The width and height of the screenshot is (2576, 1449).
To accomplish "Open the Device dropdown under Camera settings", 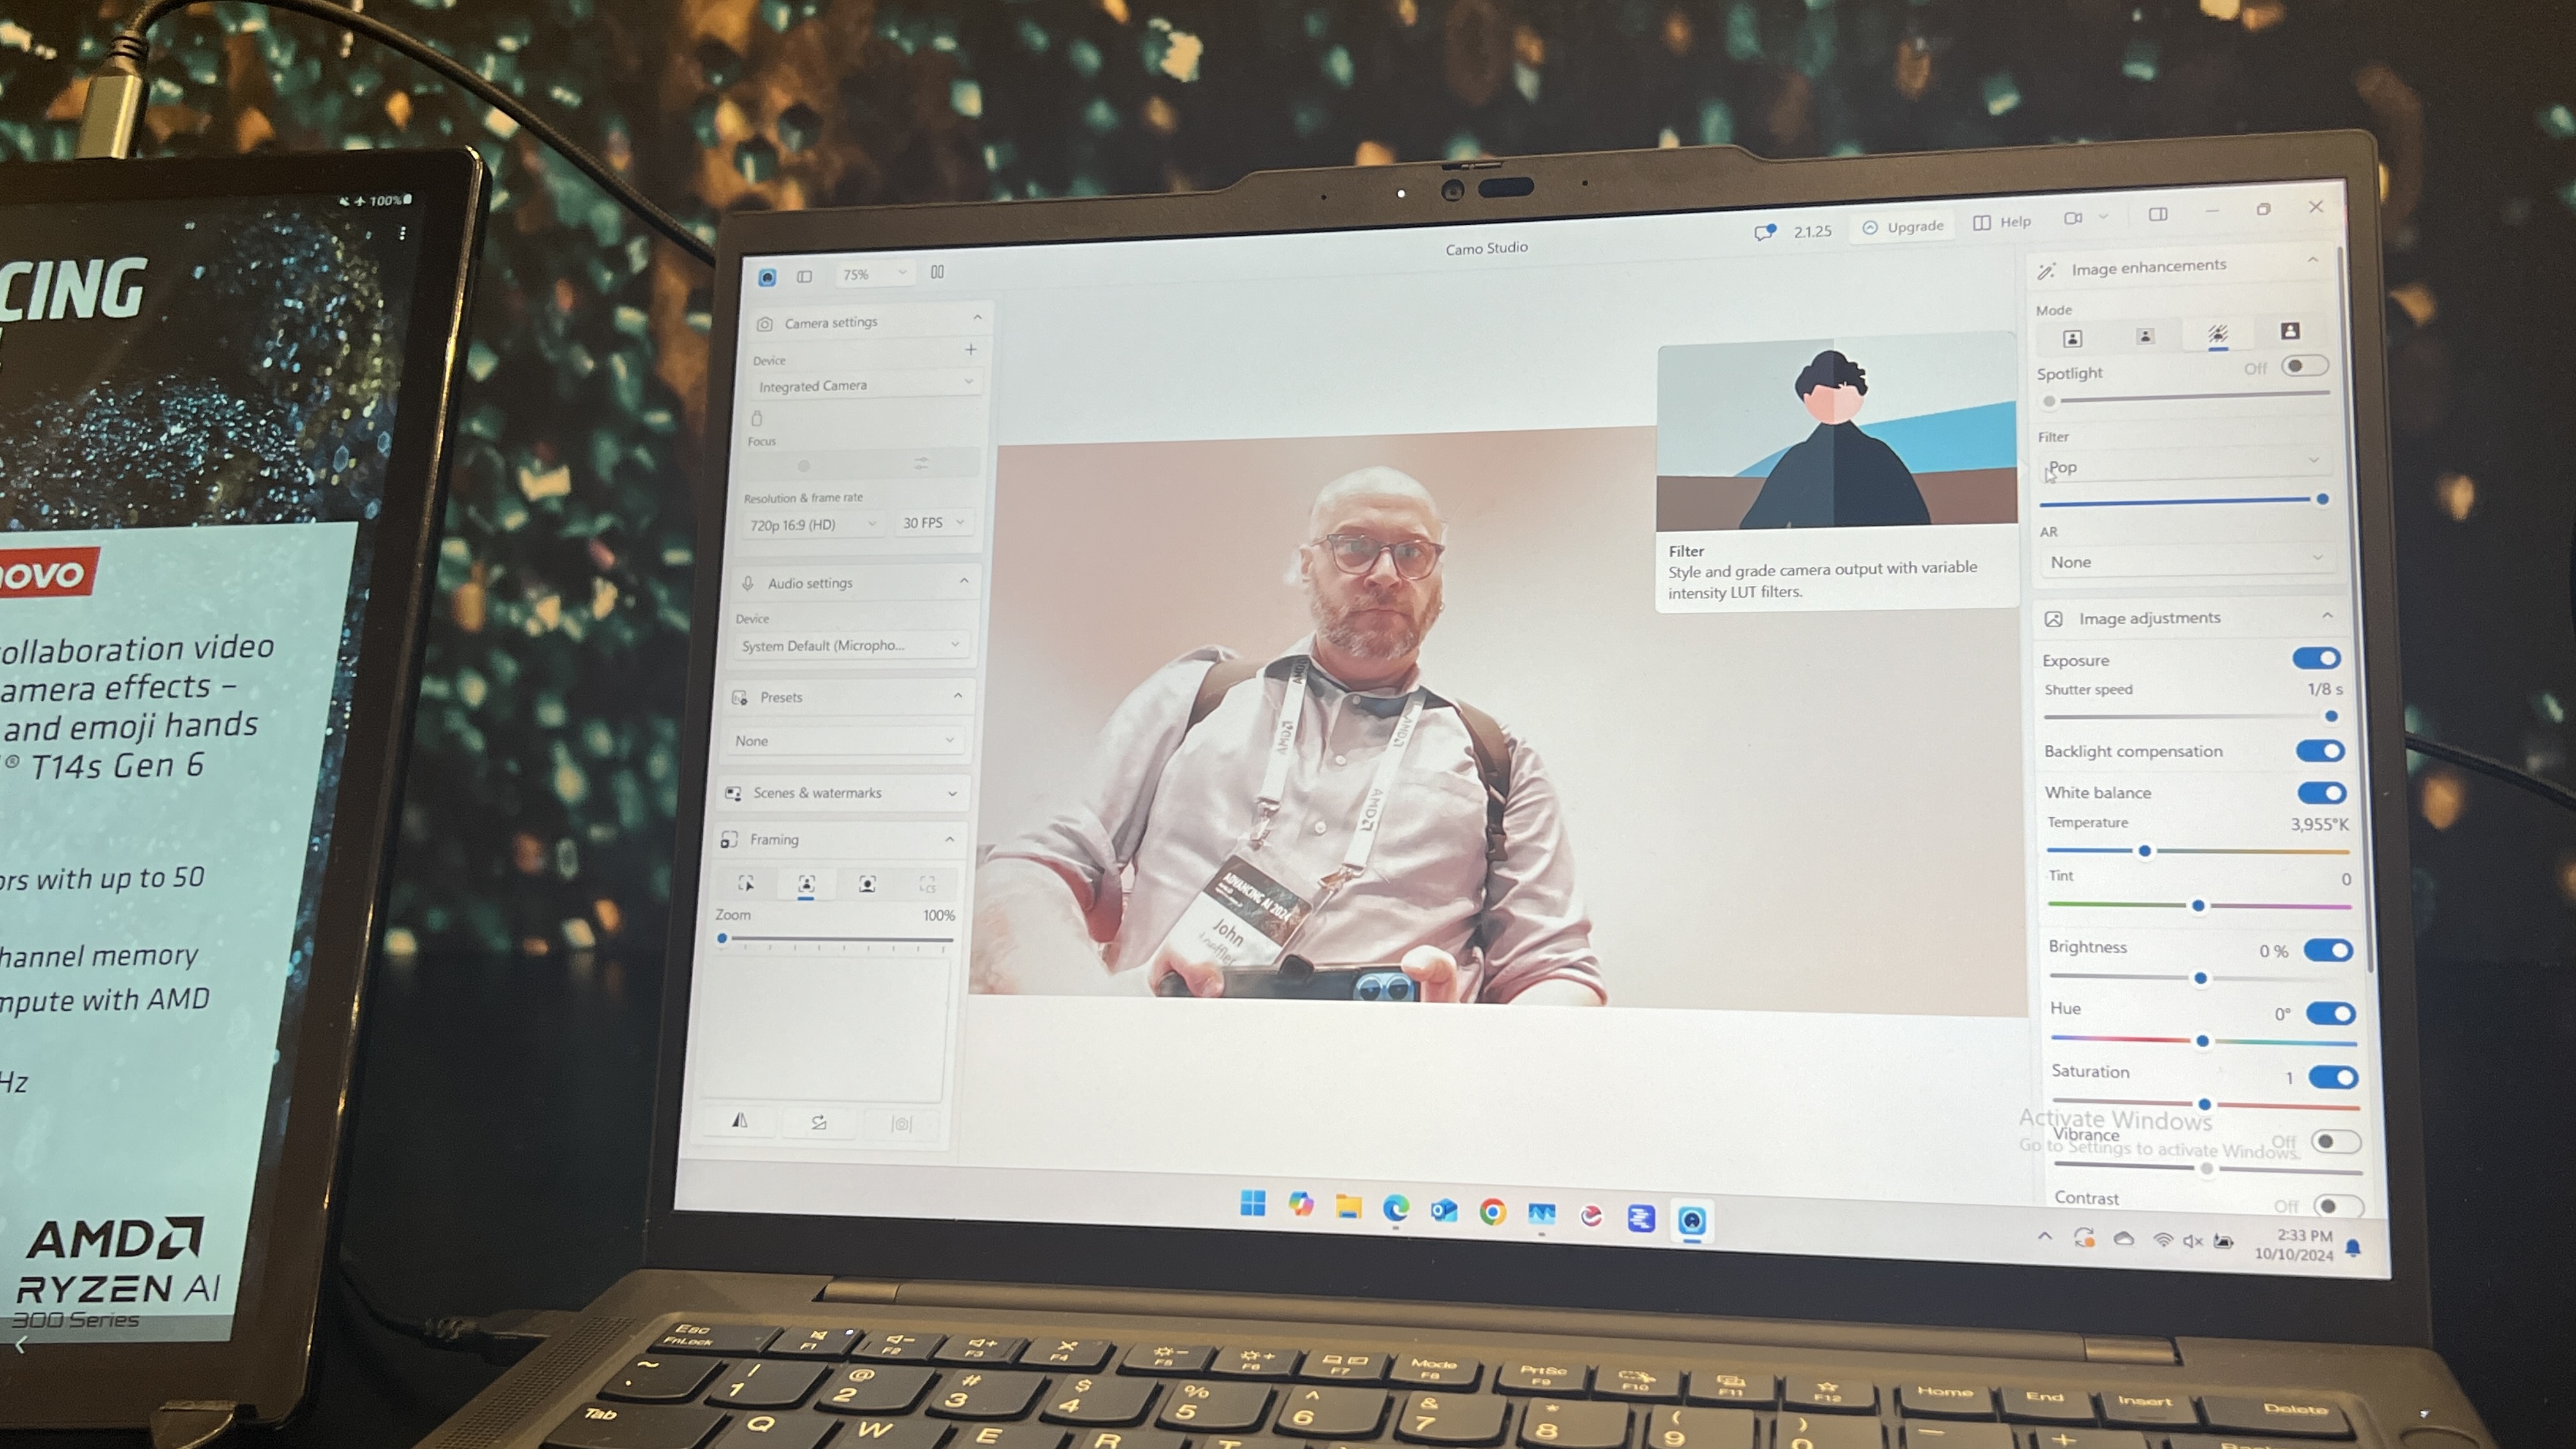I will pyautogui.click(x=856, y=386).
